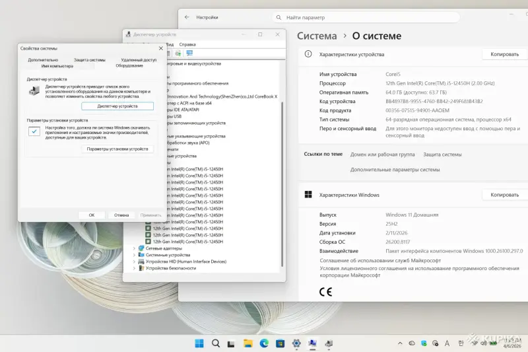Select the Corel5 device name value
528x352 pixels.
click(393, 74)
